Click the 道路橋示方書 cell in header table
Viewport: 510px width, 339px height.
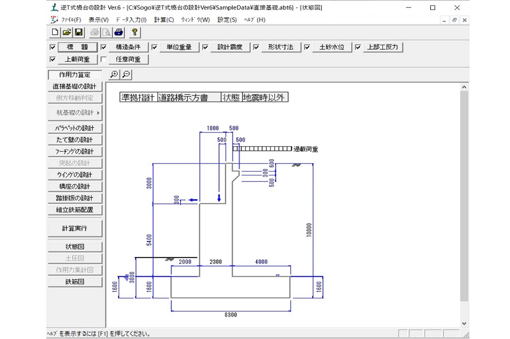pyautogui.click(x=189, y=97)
